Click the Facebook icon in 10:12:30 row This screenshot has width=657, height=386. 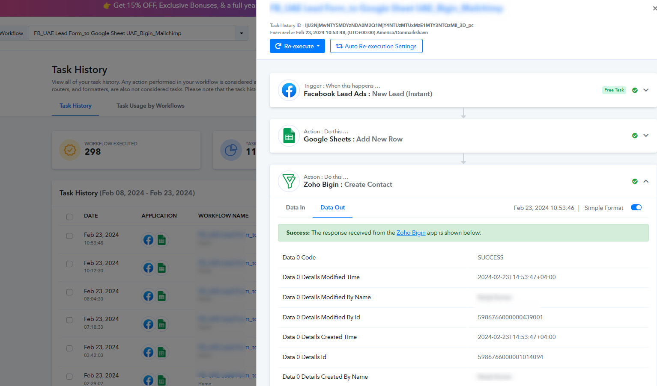tap(148, 268)
